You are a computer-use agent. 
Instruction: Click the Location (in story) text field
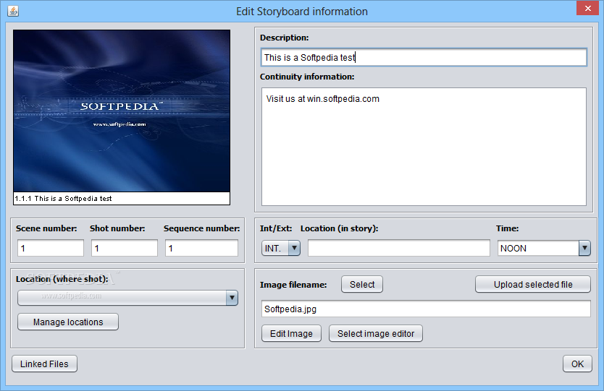click(399, 248)
